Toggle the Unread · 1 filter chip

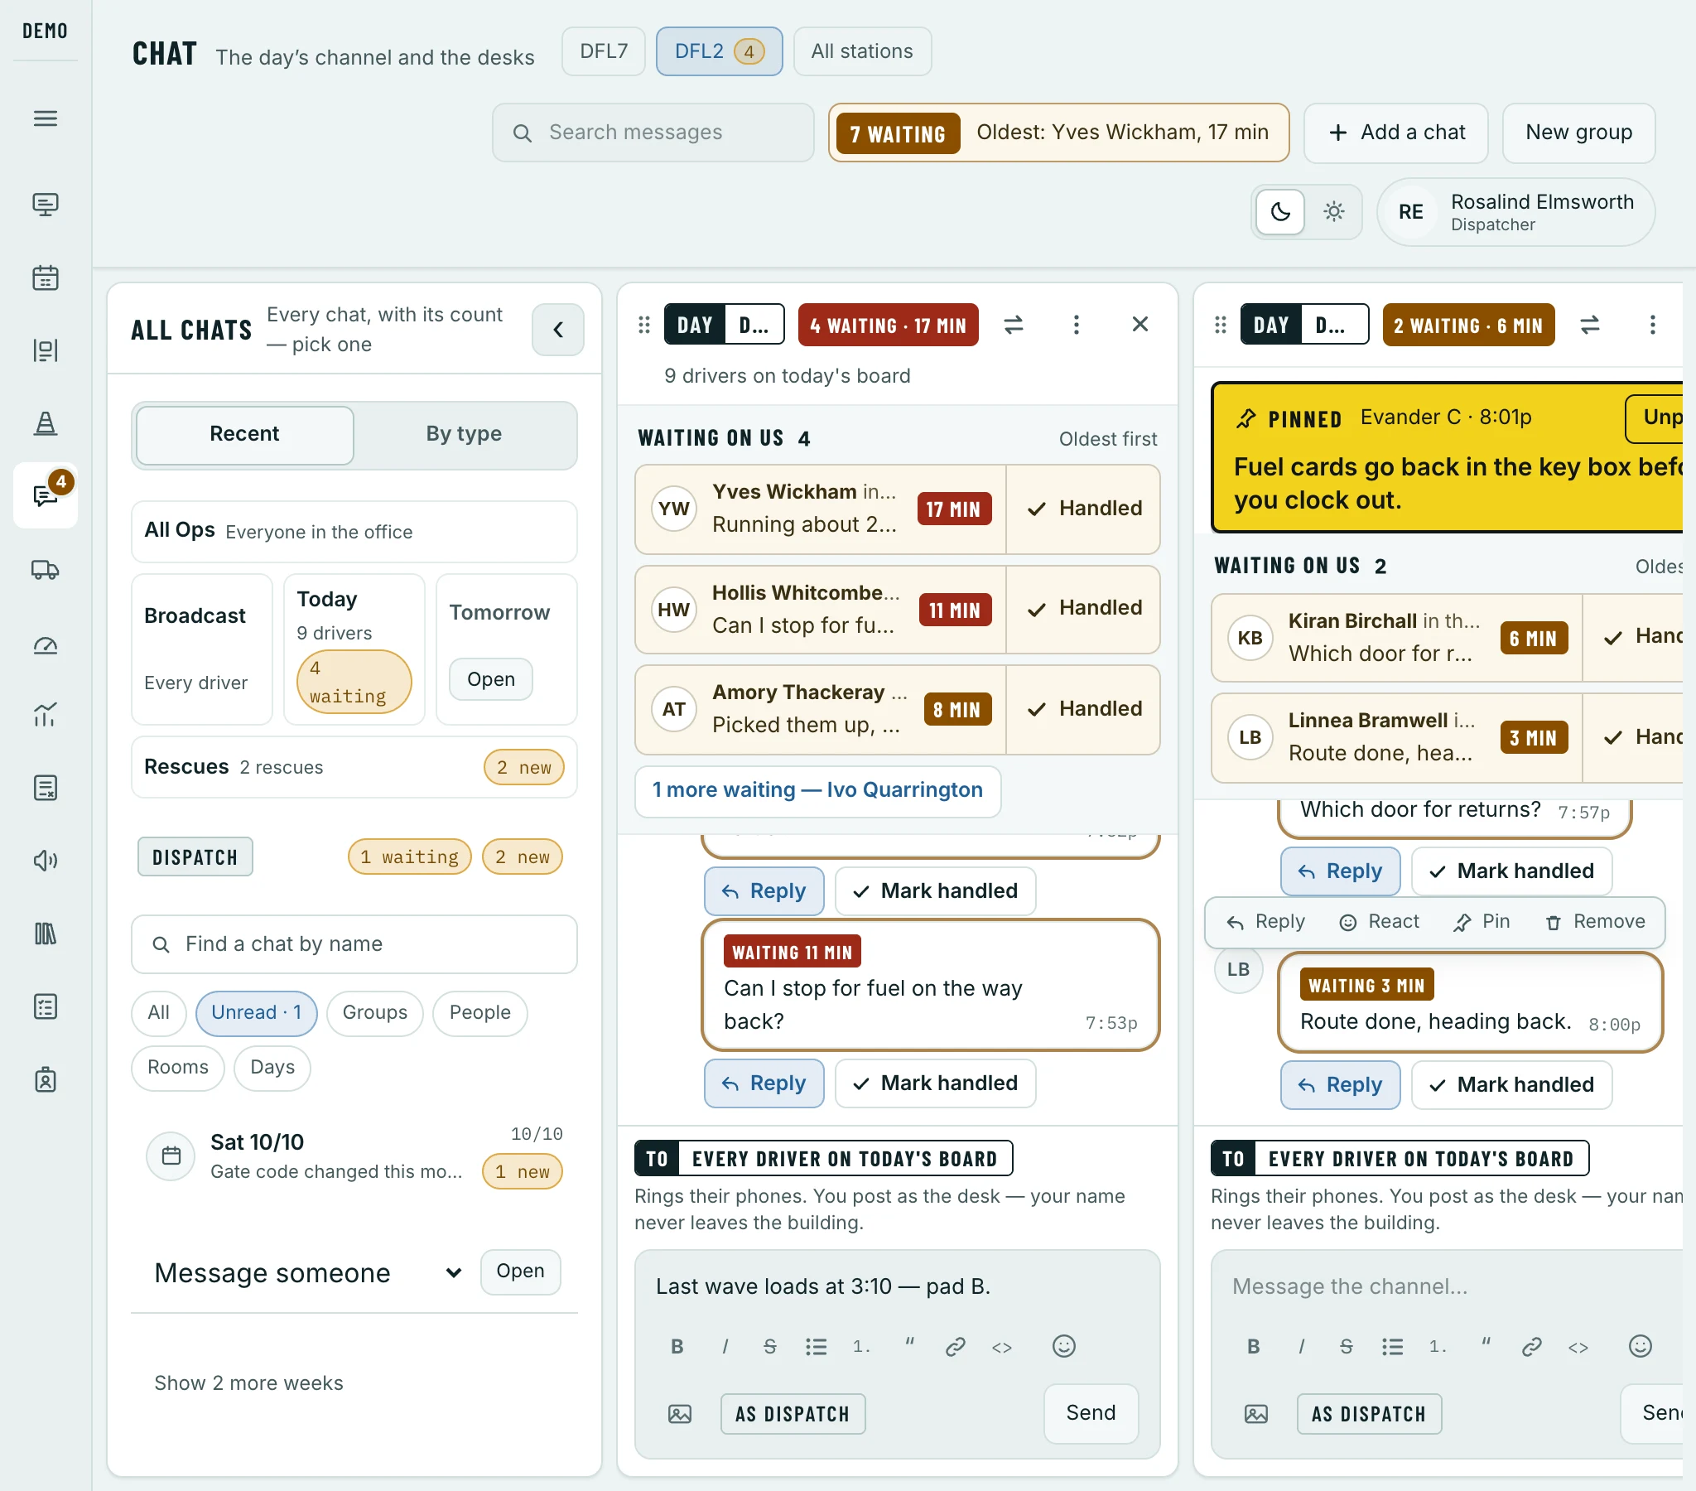pyautogui.click(x=257, y=1013)
